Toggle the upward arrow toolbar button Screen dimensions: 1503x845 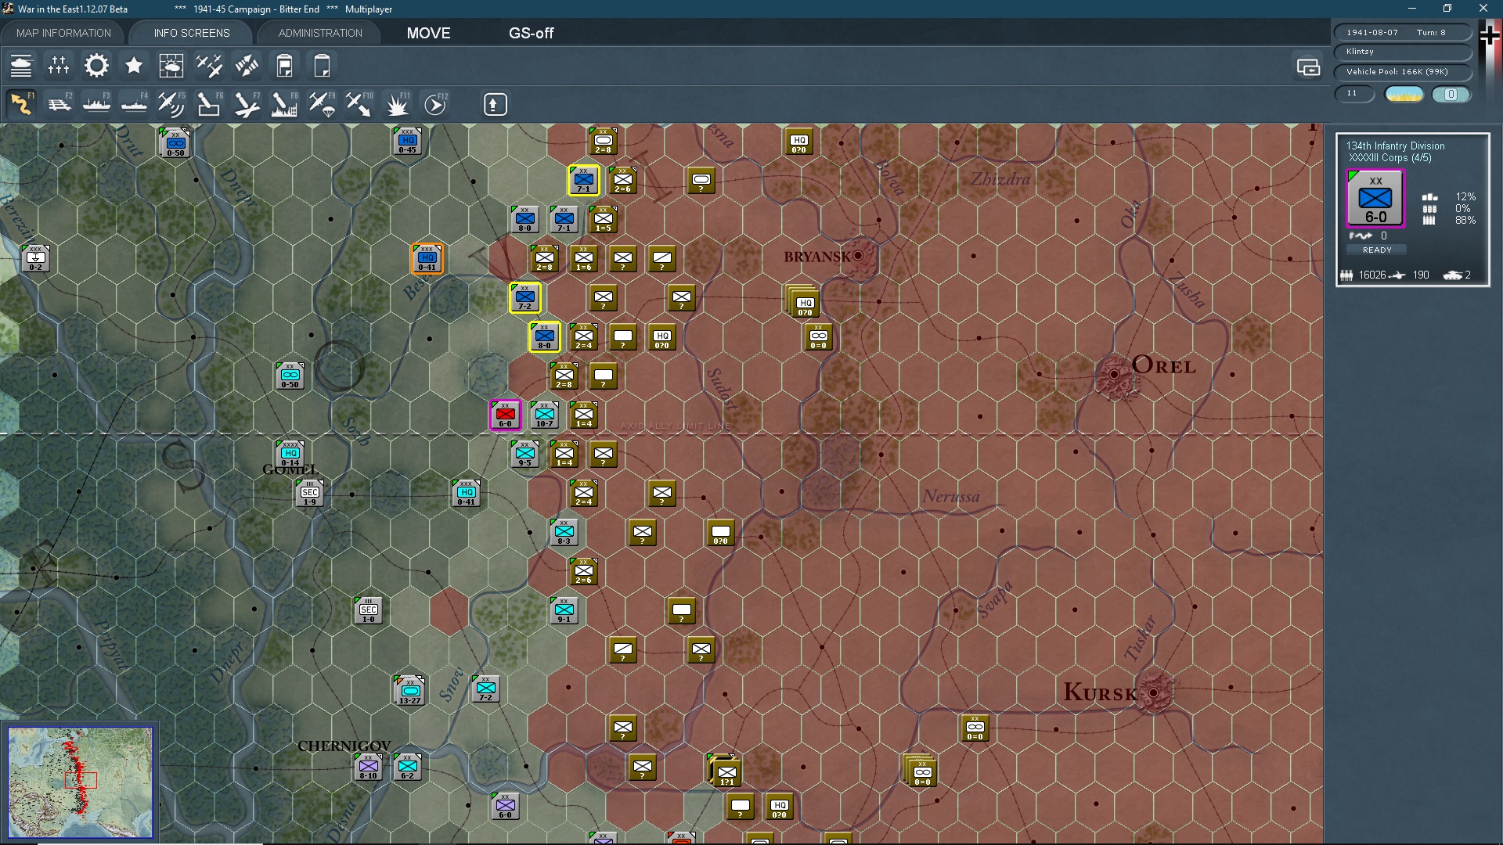point(495,104)
